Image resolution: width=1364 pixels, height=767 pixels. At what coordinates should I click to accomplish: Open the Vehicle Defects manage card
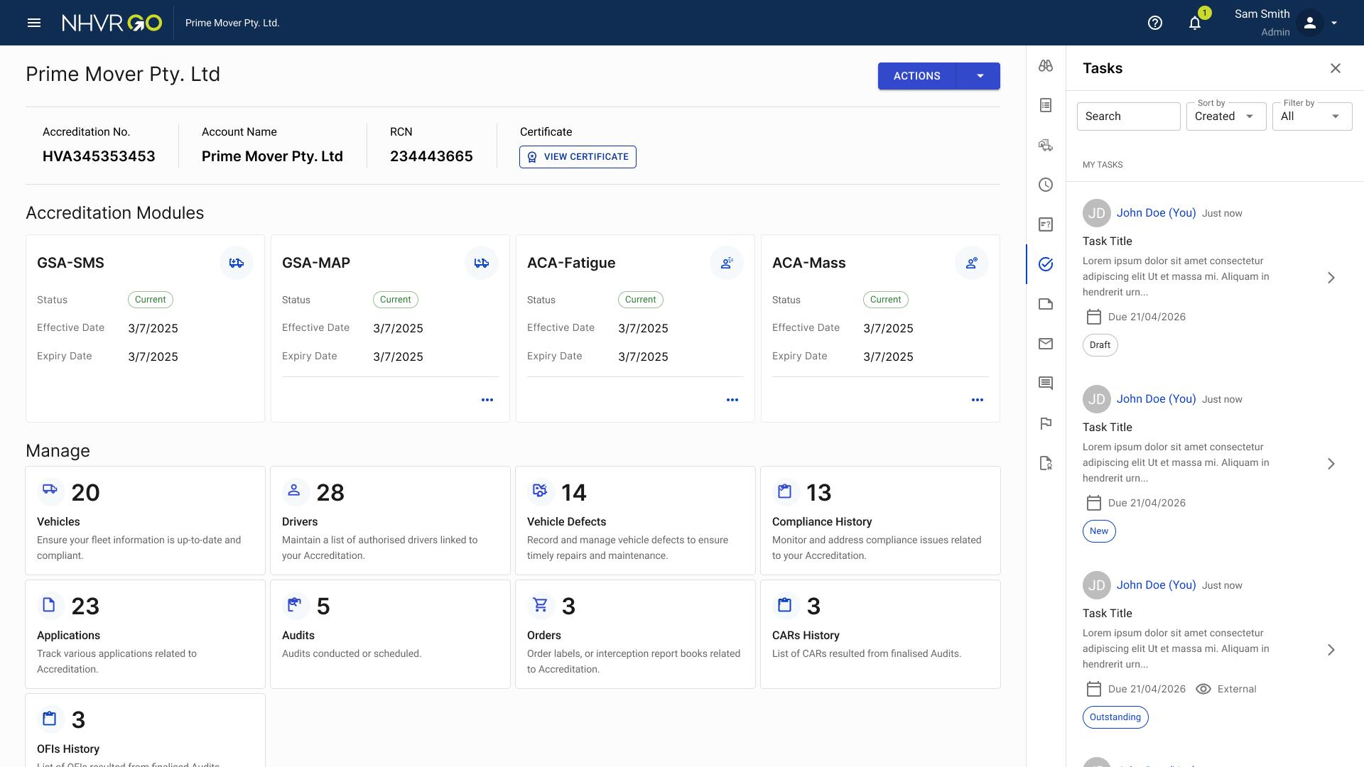click(x=635, y=521)
